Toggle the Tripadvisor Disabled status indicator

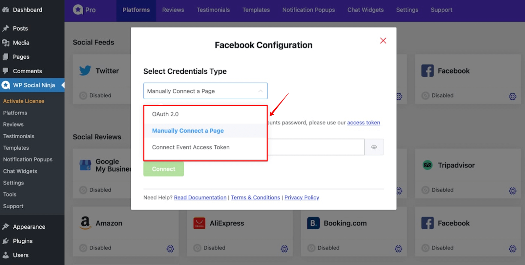426,190
